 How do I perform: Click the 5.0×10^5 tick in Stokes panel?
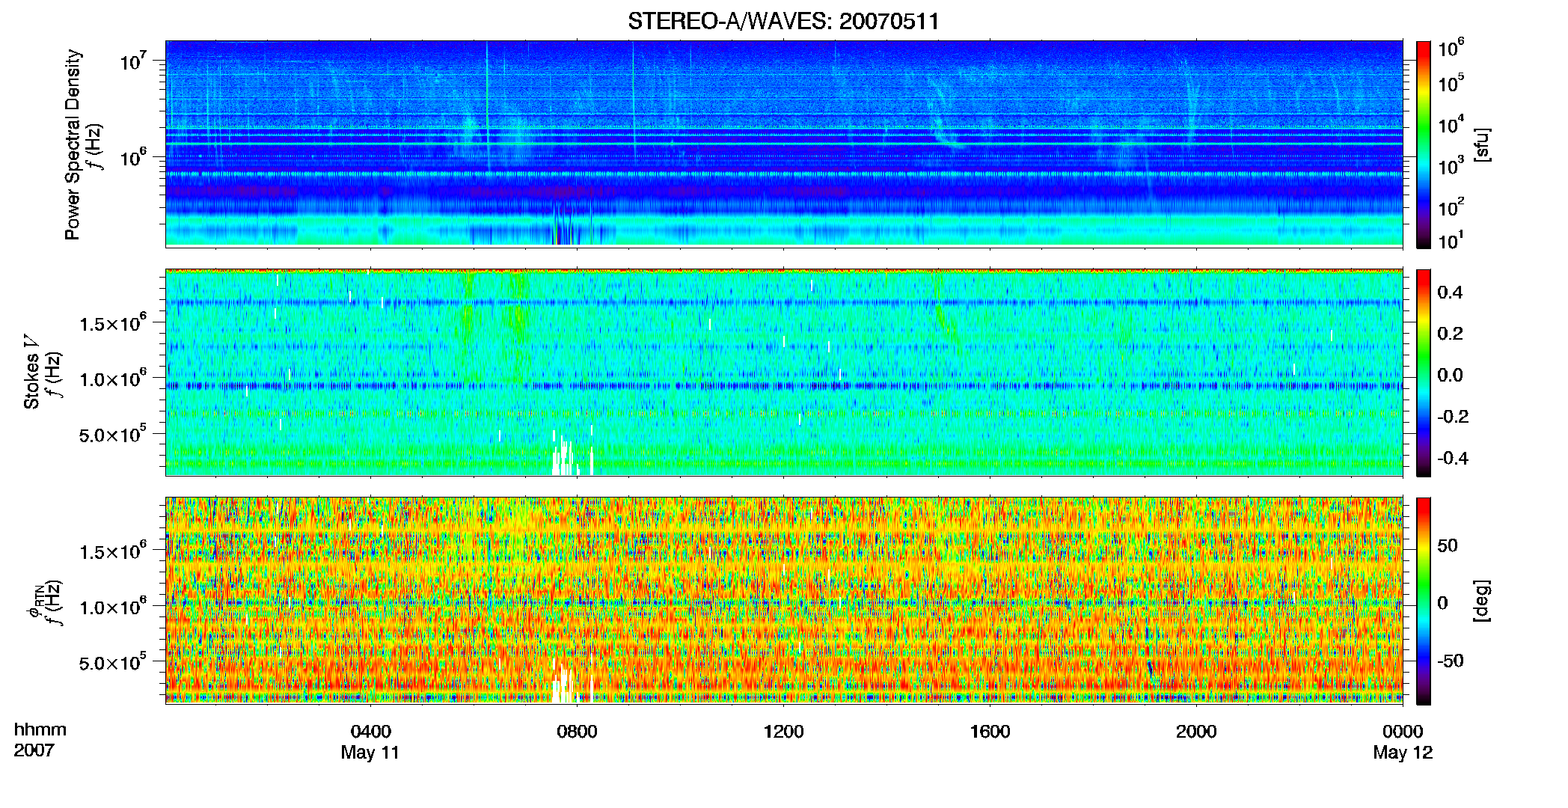tap(113, 434)
